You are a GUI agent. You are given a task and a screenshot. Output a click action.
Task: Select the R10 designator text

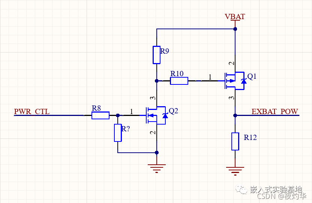click(x=177, y=74)
